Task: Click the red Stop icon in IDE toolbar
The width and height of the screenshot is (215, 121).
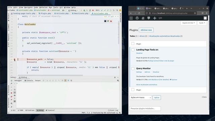Action: pyautogui.click(x=93, y=10)
